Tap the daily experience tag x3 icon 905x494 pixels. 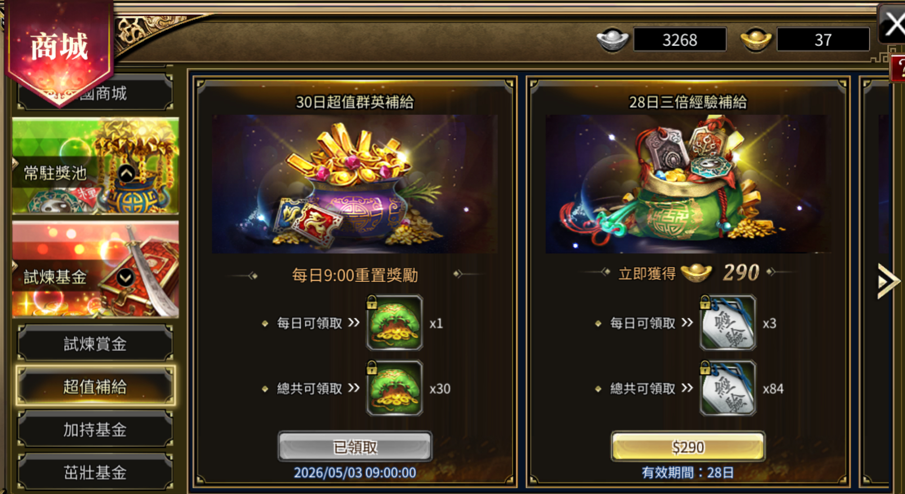click(x=728, y=323)
